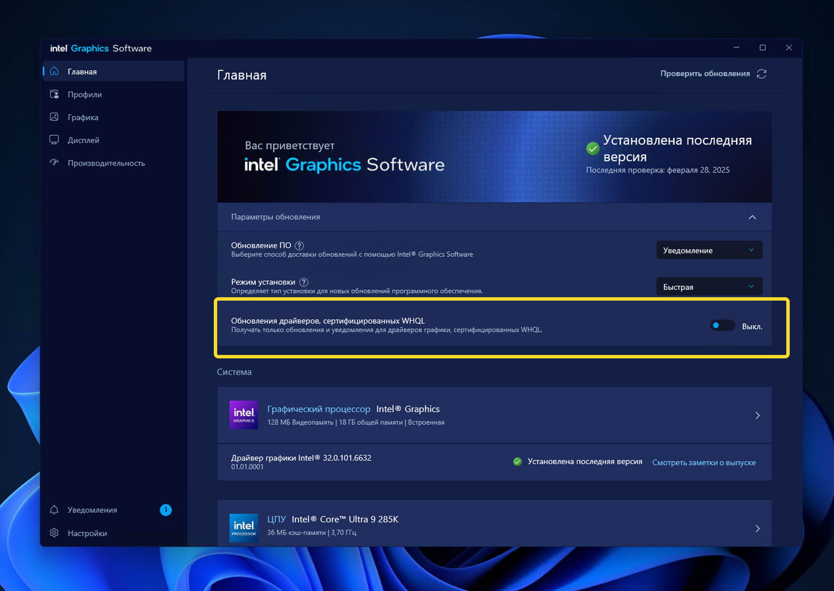
Task: Click the window title Intel Graphics Software
Action: tap(101, 48)
